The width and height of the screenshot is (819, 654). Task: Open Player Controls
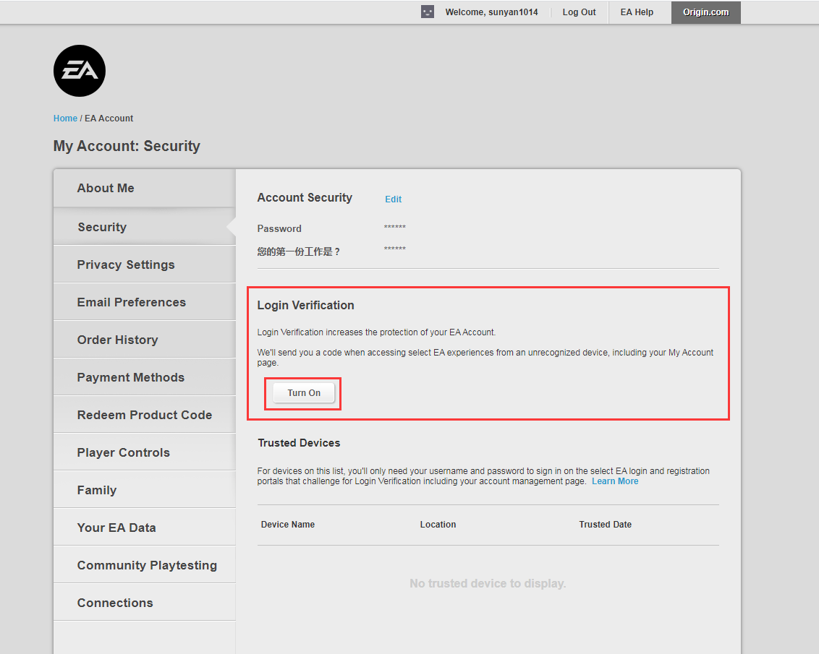pyautogui.click(x=144, y=452)
